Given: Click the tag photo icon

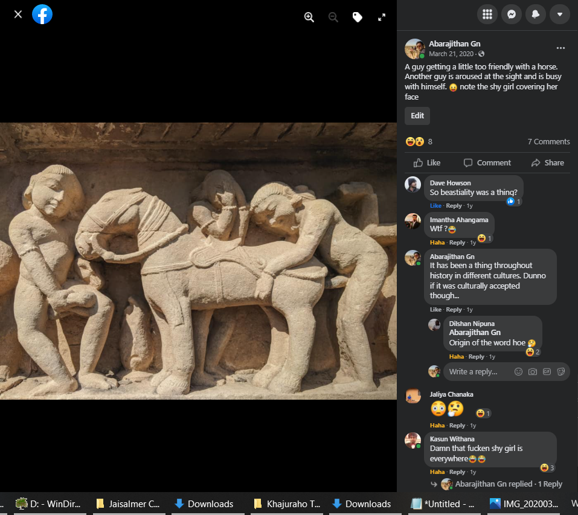Looking at the screenshot, I should click(x=358, y=18).
